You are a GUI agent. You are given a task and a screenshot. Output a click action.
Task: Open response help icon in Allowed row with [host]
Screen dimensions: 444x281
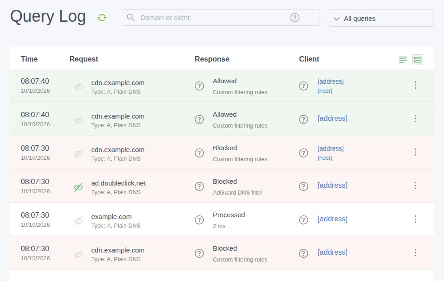click(199, 86)
